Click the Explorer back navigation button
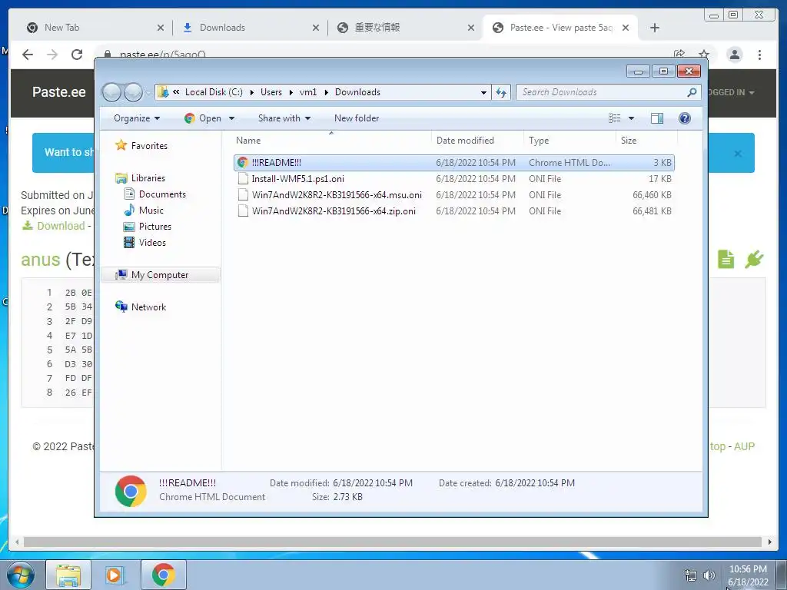The height and width of the screenshot is (590, 787). [x=111, y=92]
